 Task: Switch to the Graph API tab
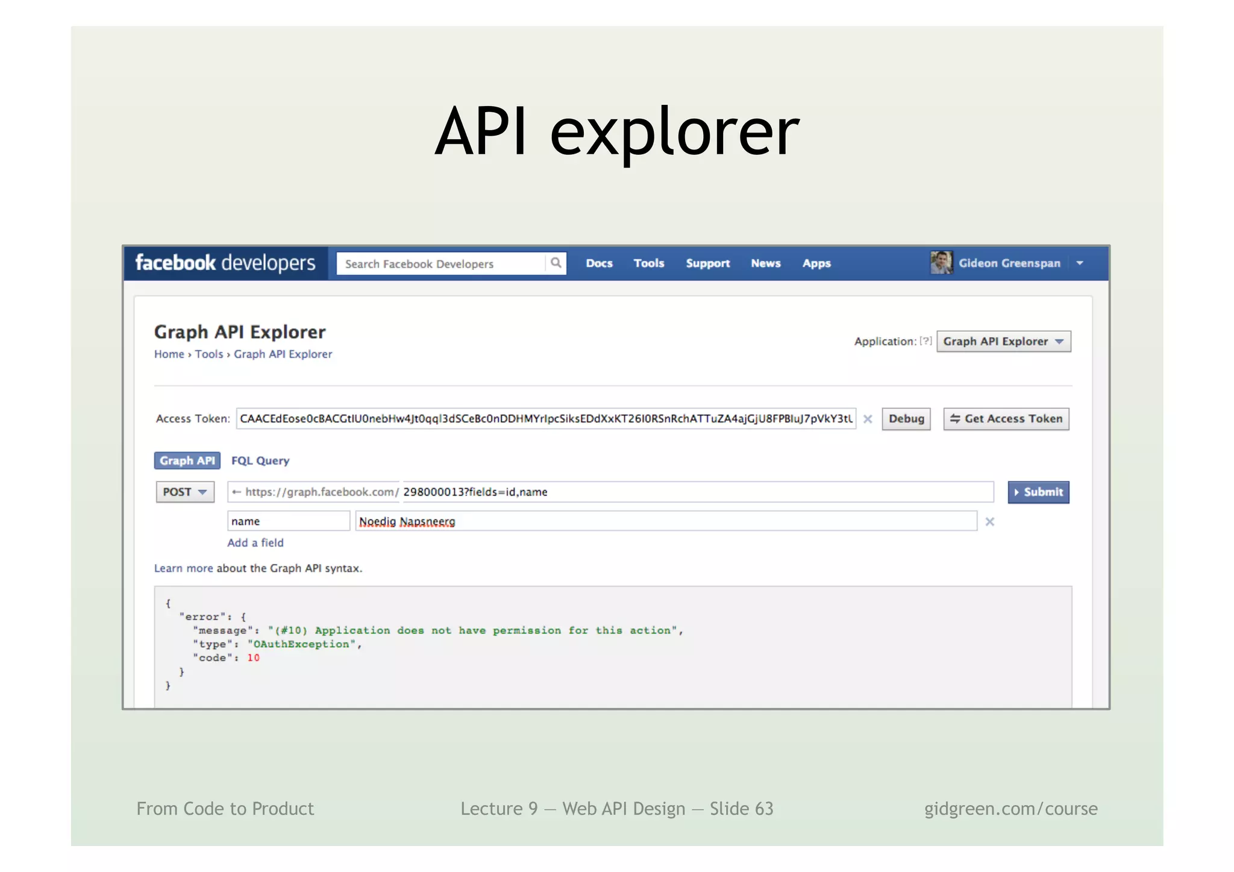[x=187, y=460]
